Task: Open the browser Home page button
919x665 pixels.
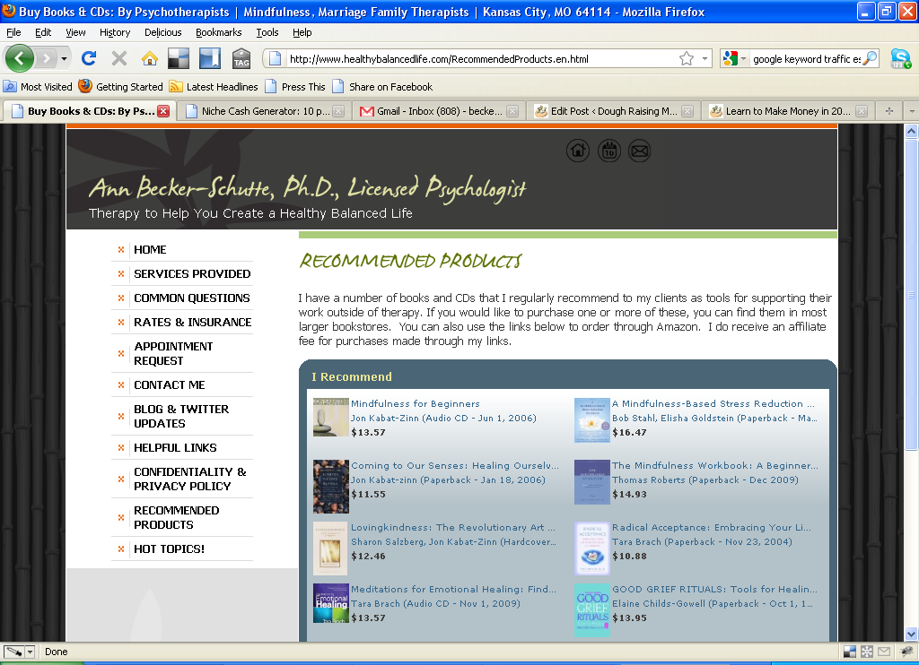Action: [x=150, y=58]
